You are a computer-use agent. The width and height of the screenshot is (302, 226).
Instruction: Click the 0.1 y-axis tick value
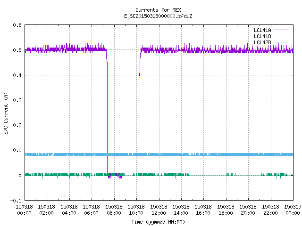tap(17, 150)
